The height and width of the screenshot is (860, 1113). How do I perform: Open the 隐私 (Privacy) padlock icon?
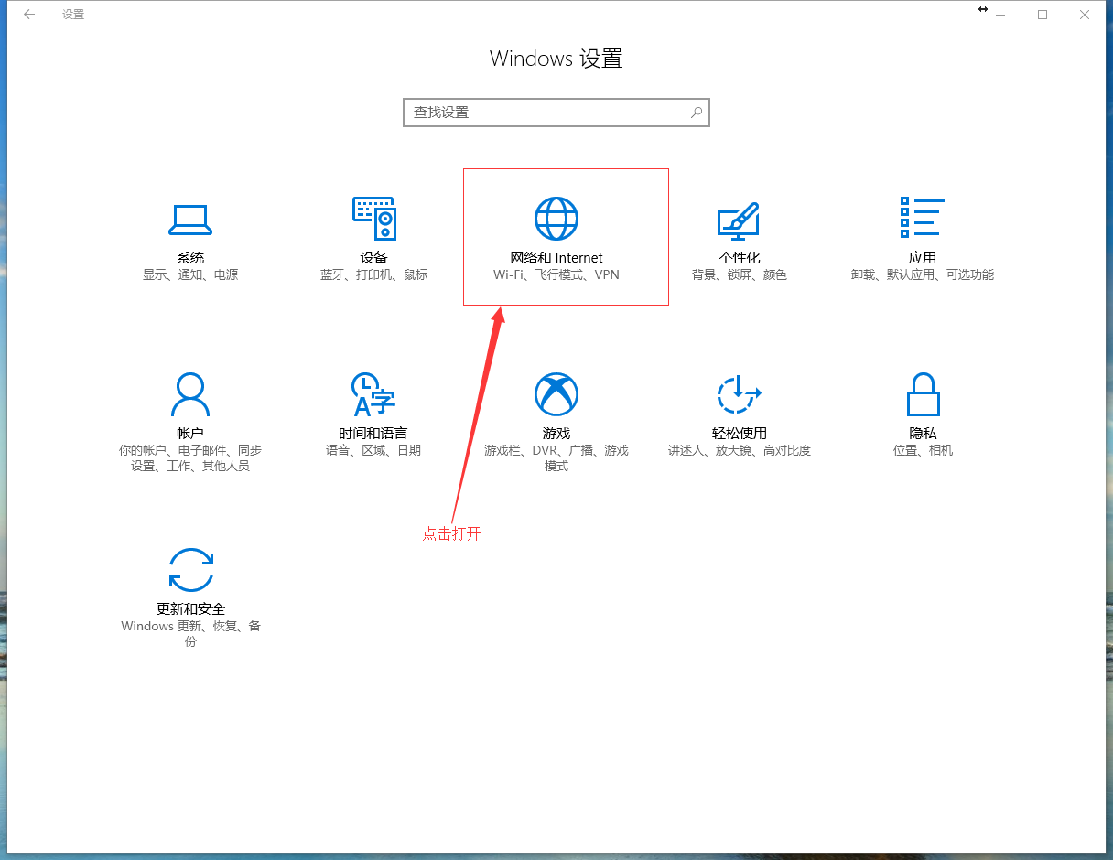(923, 394)
